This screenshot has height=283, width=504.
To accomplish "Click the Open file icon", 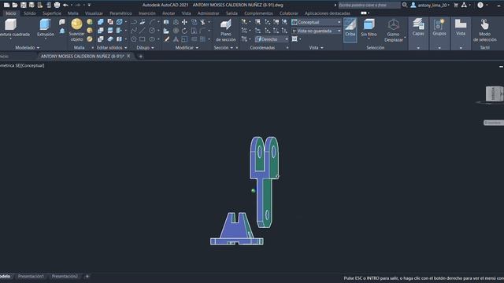I will (x=15, y=6).
